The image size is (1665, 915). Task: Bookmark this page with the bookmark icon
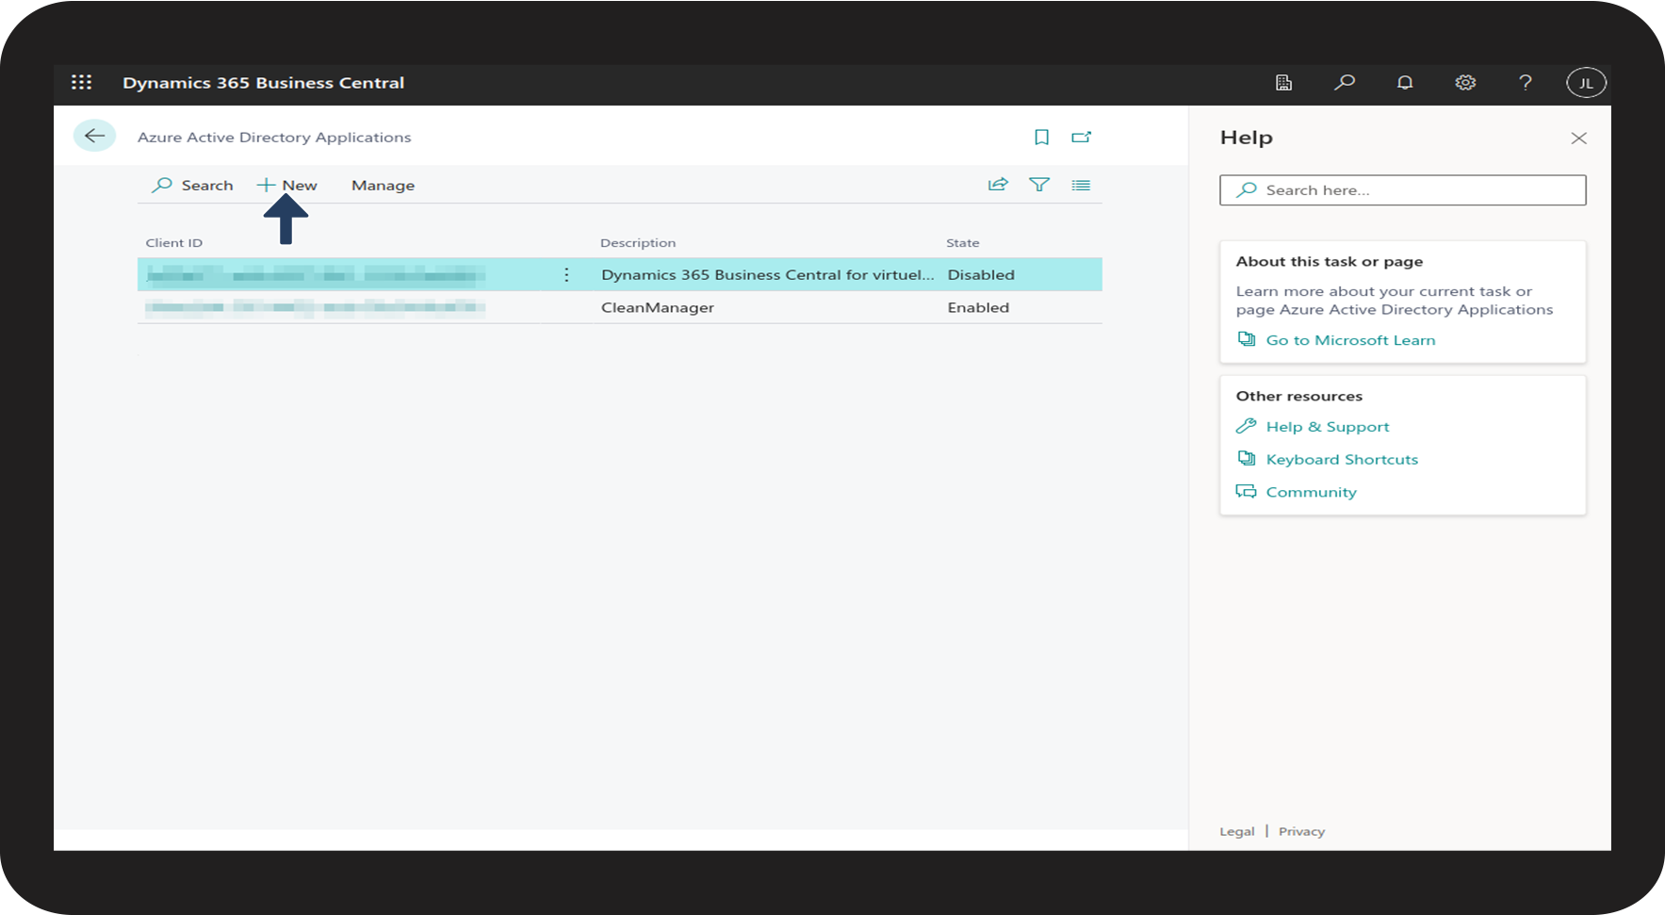point(1041,138)
